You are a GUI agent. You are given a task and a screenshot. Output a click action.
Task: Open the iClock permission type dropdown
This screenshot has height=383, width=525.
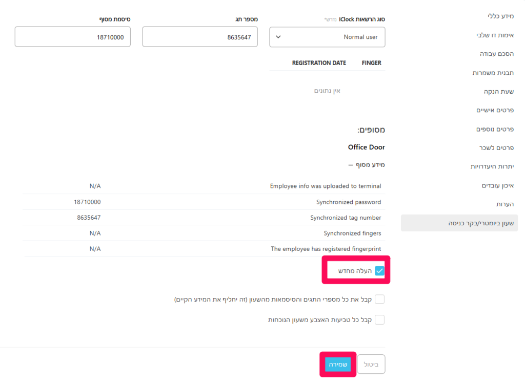point(327,37)
